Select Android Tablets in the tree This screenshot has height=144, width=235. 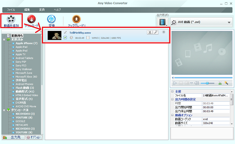pyautogui.click(x=24, y=58)
